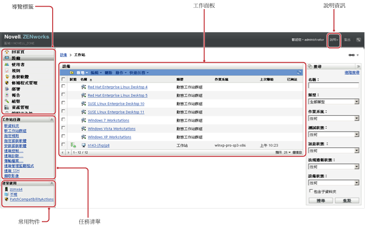365x228 pixels.
Task: Click the green status icon in n143-lfxplp8 row
Action: point(73,146)
